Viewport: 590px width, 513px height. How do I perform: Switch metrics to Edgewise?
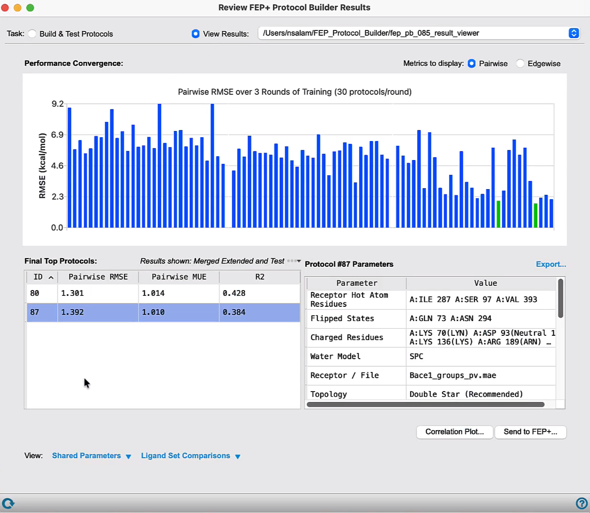(x=520, y=63)
